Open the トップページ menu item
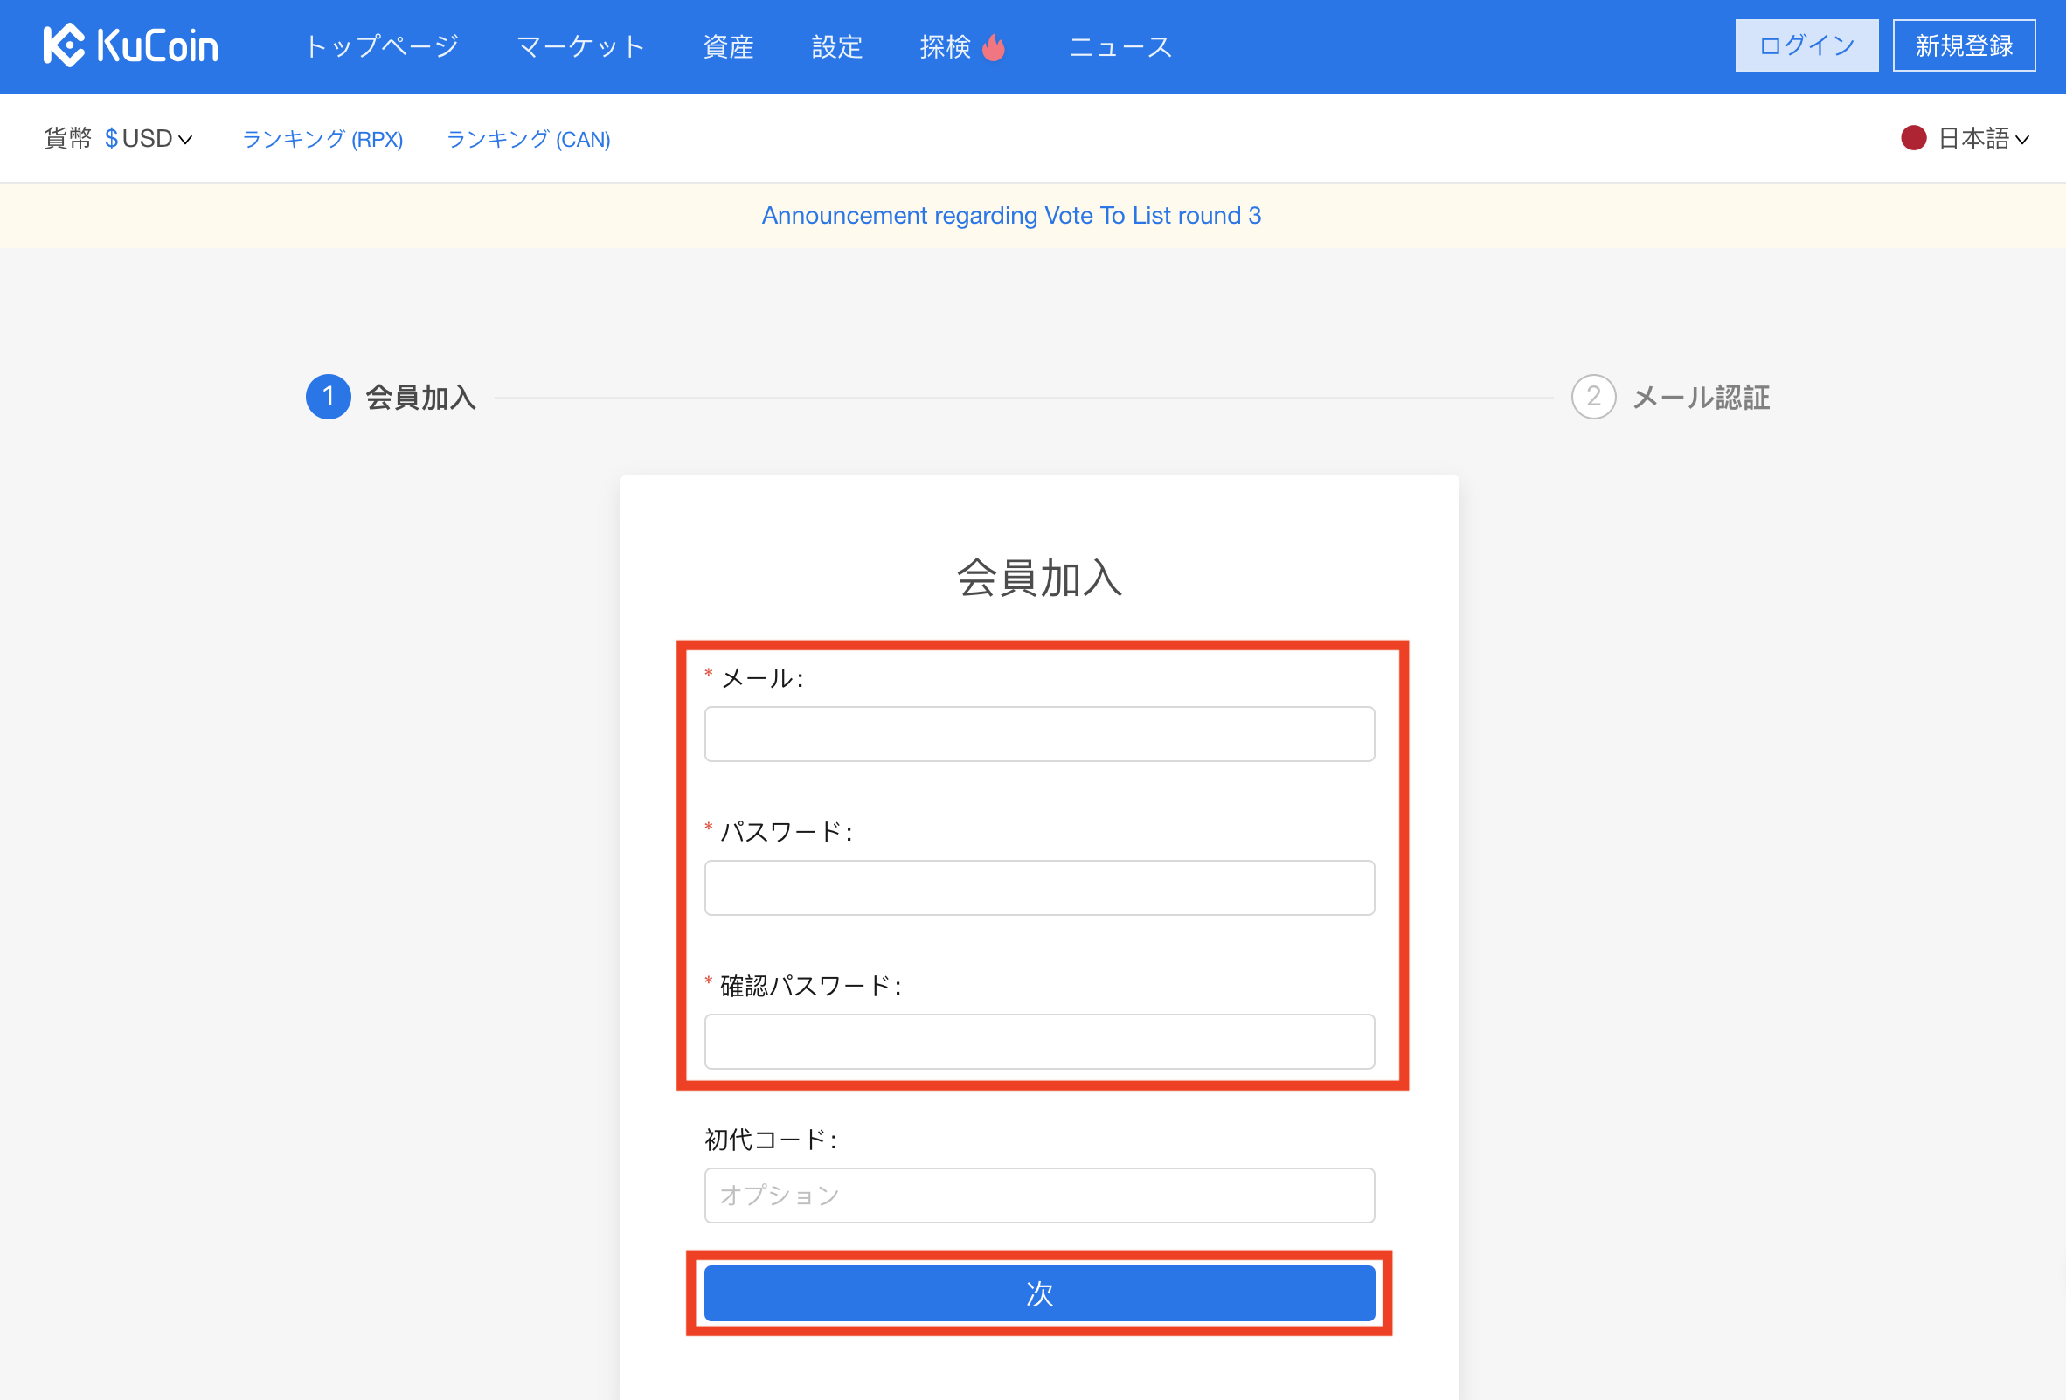 click(381, 46)
